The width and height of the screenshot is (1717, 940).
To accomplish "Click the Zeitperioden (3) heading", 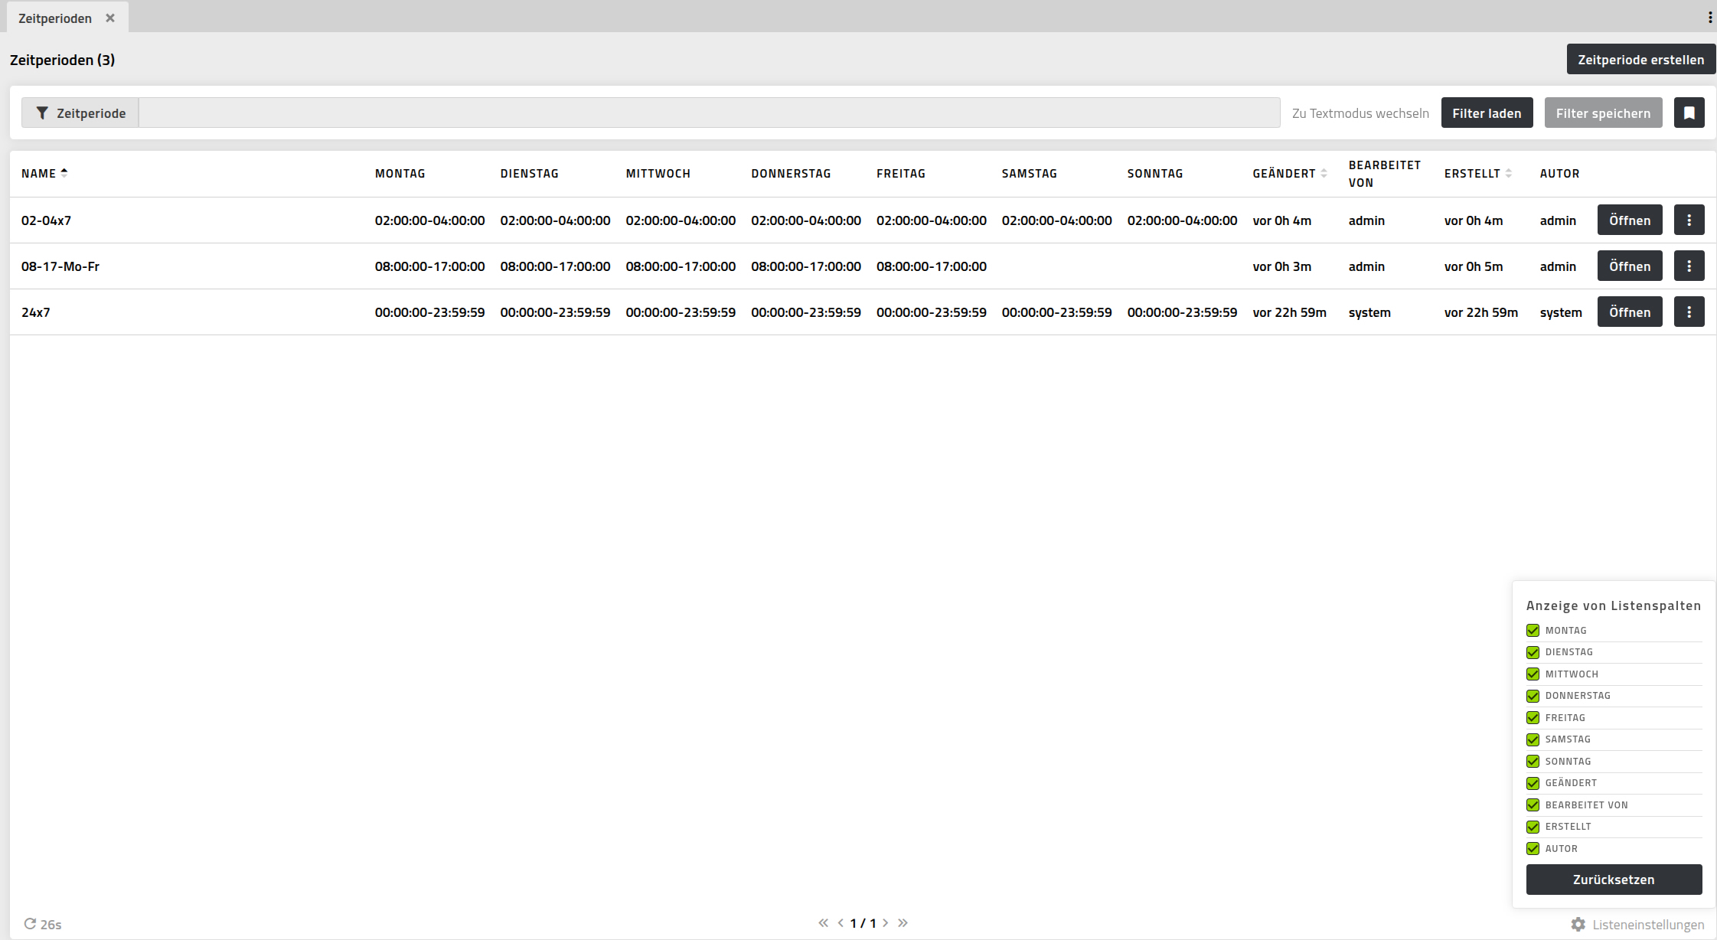I will pyautogui.click(x=62, y=60).
